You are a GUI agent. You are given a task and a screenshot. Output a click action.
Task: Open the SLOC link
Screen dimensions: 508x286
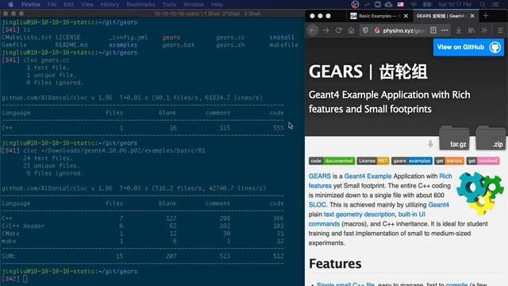click(317, 205)
